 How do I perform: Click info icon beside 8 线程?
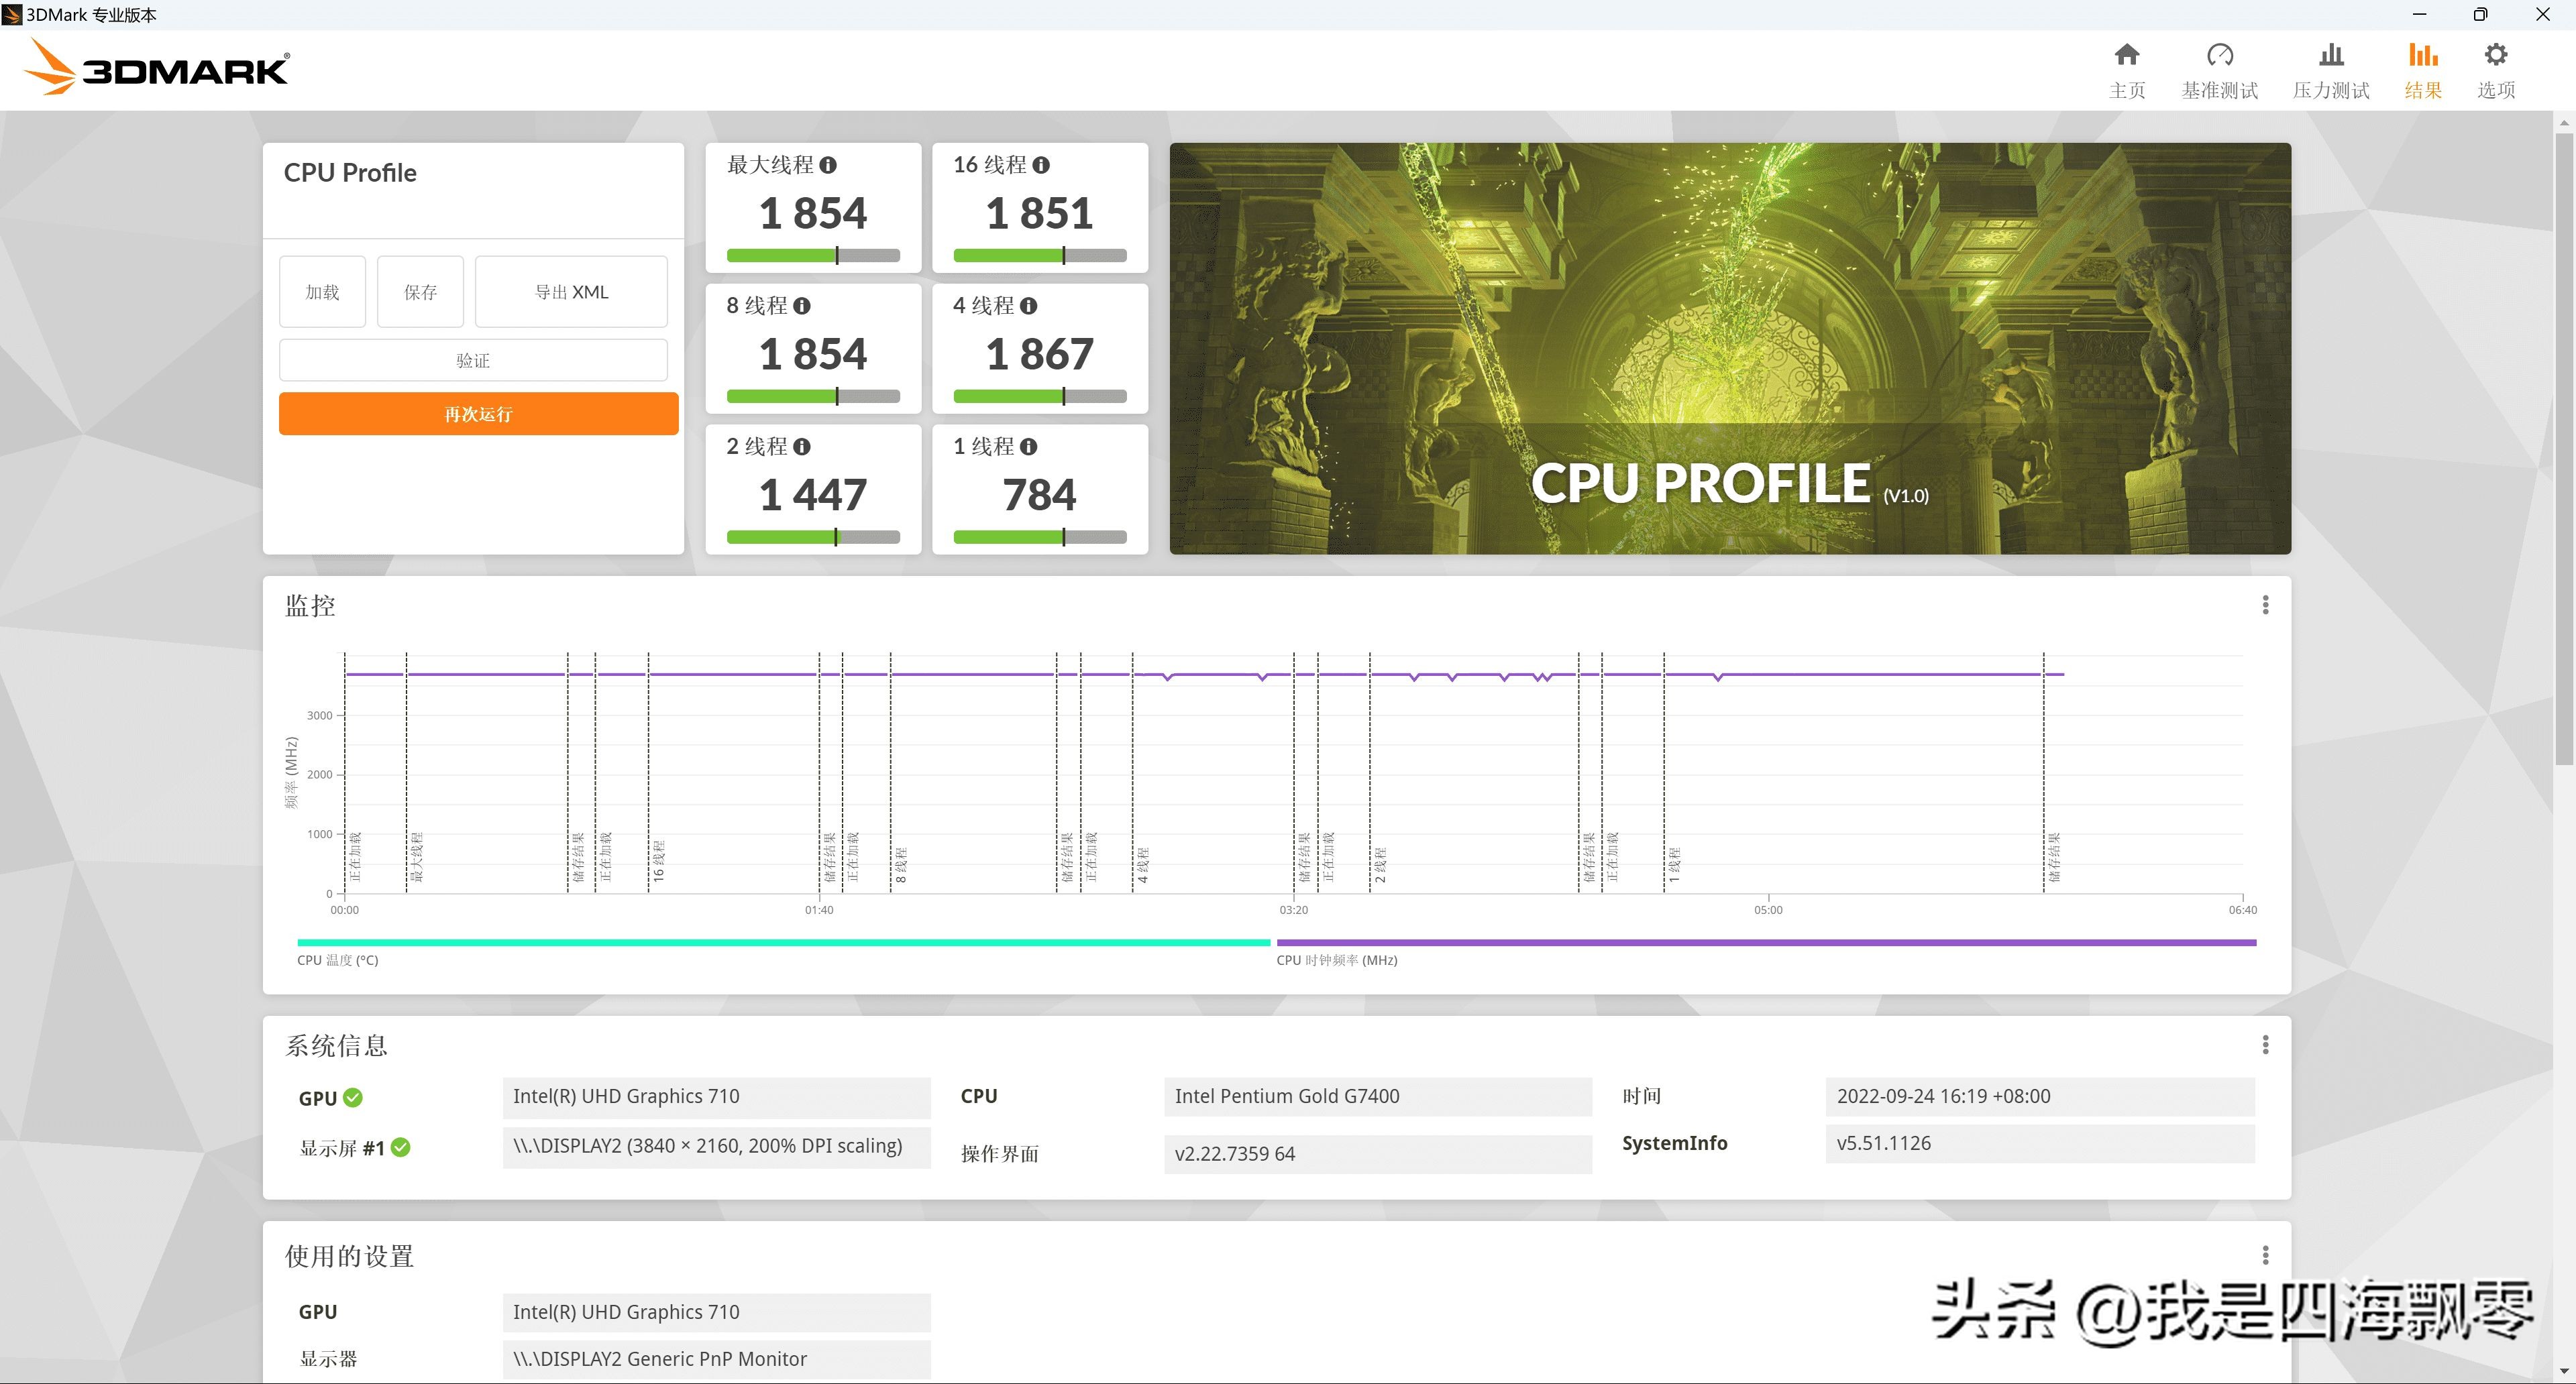point(802,306)
